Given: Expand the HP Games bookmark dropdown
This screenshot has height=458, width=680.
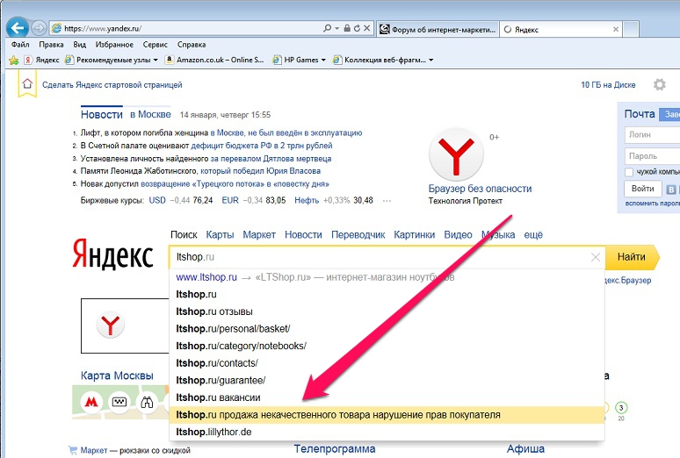Looking at the screenshot, I should 323,60.
